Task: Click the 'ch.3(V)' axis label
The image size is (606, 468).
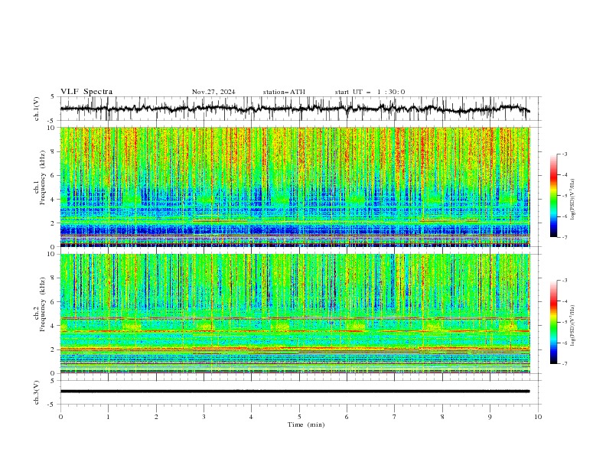Action: click(37, 392)
